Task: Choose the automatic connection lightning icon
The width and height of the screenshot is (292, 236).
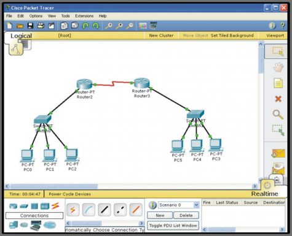Action: point(73,210)
